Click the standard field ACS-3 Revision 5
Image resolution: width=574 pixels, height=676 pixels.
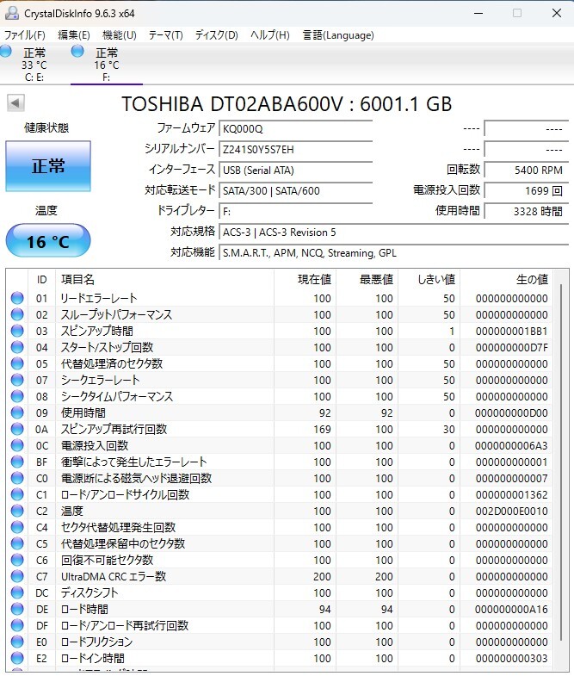click(394, 232)
